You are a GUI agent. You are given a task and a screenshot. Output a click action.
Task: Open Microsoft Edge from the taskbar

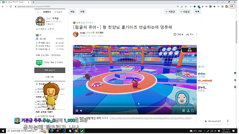52,131
